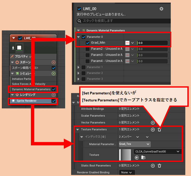
Task: Open the LWE_00 emitter settings gear
Action: coord(161,9)
